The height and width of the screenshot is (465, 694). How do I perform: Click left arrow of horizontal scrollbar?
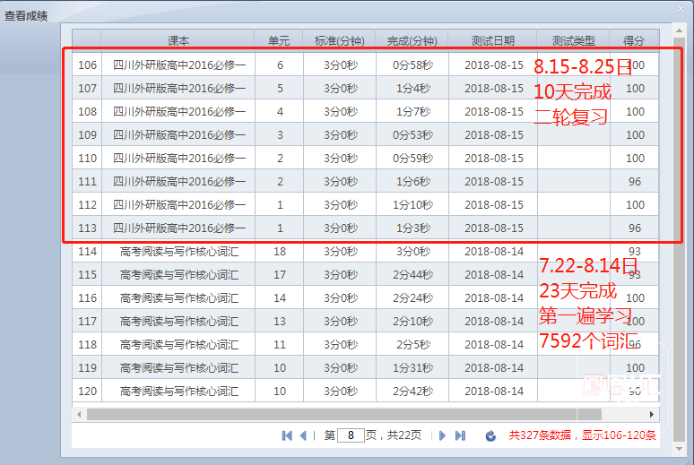point(79,415)
